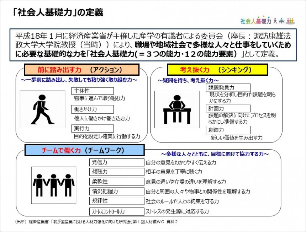Screen dimensions: 306x232
Task: Click the 主体性 label box
Action: [x=93, y=91]
